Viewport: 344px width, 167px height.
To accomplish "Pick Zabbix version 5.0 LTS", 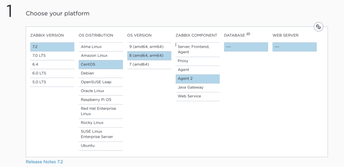I will (x=52, y=82).
